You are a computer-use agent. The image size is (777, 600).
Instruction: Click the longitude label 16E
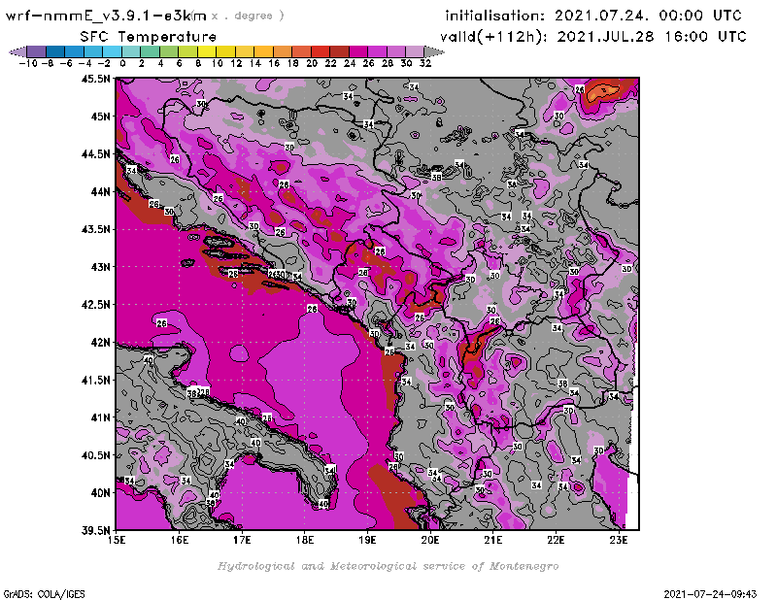pos(180,540)
